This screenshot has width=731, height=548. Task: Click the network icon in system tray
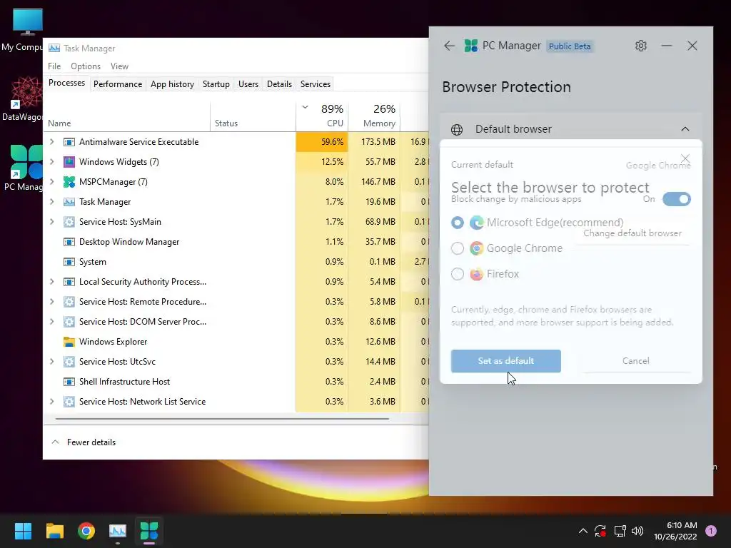point(620,531)
